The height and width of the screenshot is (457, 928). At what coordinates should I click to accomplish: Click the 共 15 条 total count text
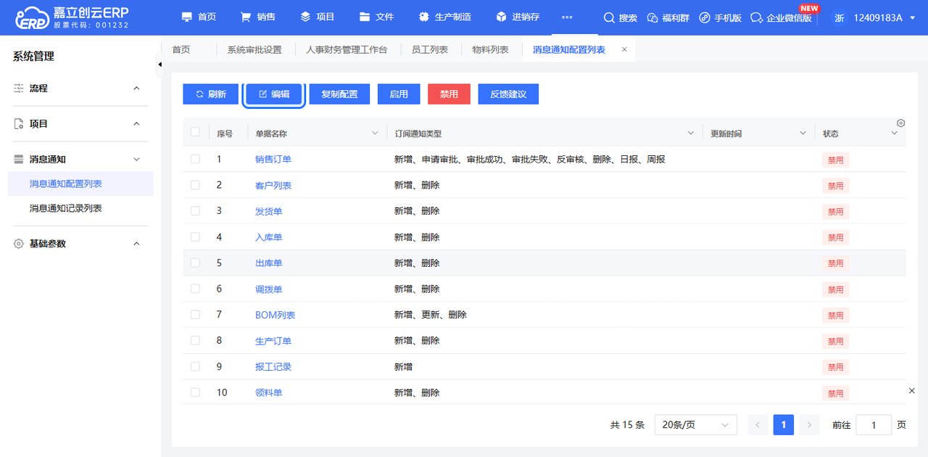(x=627, y=425)
